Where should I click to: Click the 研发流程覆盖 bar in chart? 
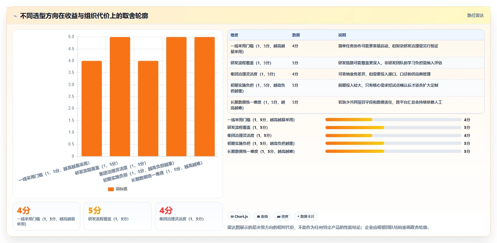tap(120, 97)
